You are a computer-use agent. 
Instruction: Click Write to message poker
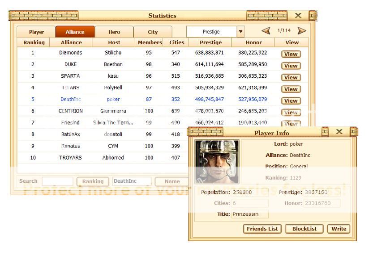point(339,229)
